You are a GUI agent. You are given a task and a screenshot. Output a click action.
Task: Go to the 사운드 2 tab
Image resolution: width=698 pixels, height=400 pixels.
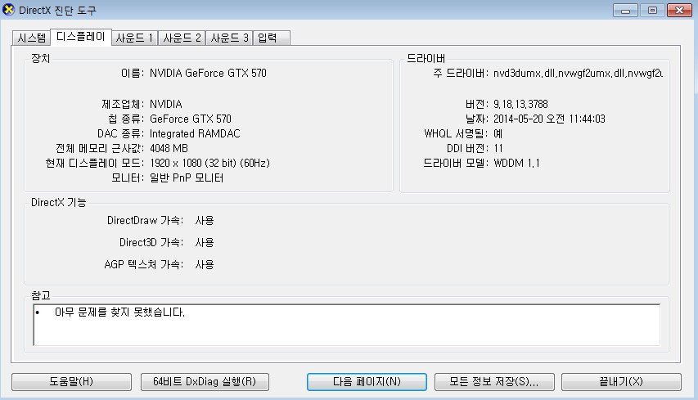[182, 38]
